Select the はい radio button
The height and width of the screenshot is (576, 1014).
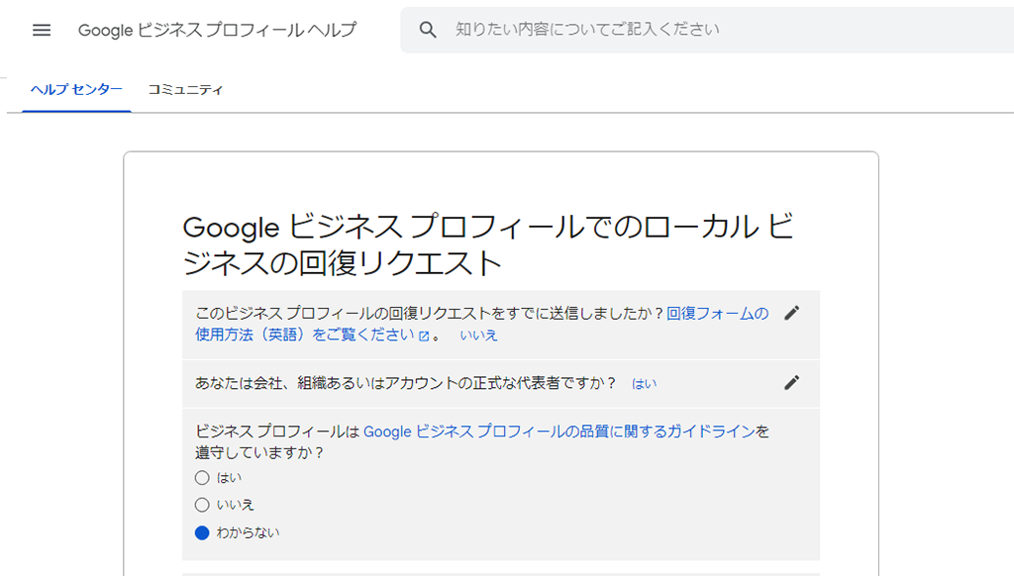[202, 478]
